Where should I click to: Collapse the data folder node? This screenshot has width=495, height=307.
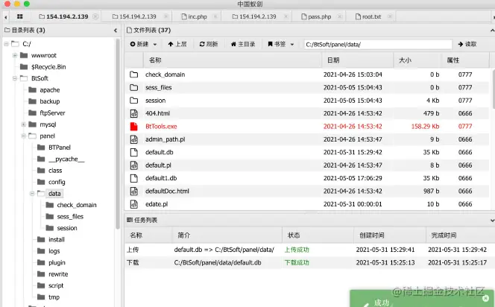(x=32, y=194)
